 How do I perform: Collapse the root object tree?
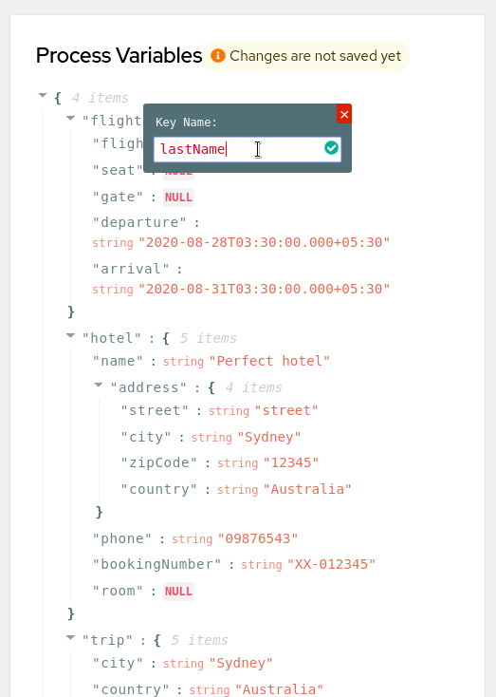pyautogui.click(x=43, y=95)
